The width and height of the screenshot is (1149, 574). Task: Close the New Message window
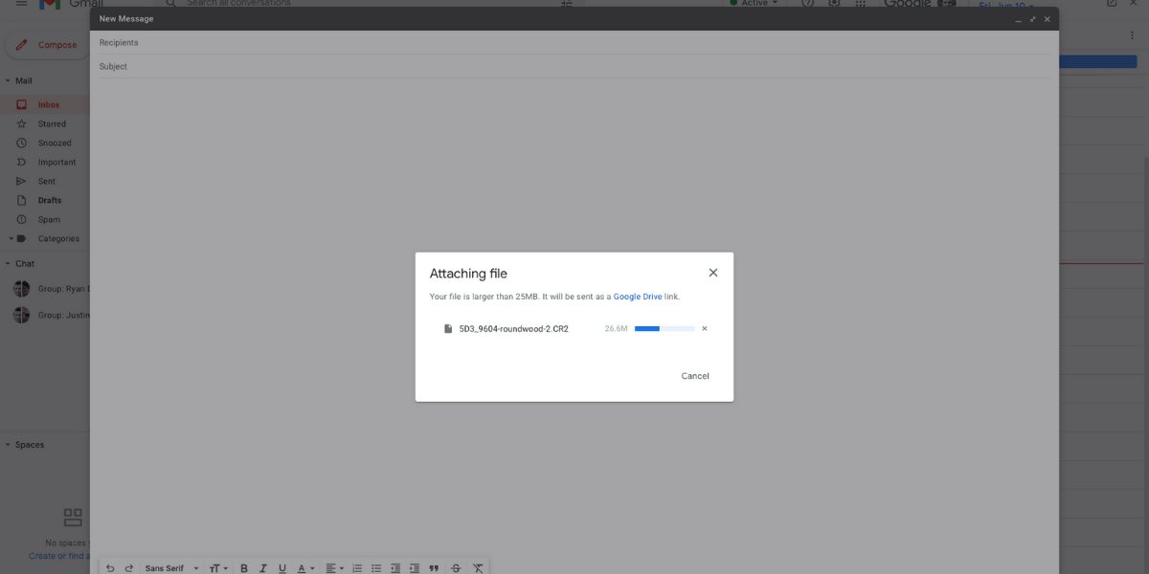pyautogui.click(x=1047, y=19)
